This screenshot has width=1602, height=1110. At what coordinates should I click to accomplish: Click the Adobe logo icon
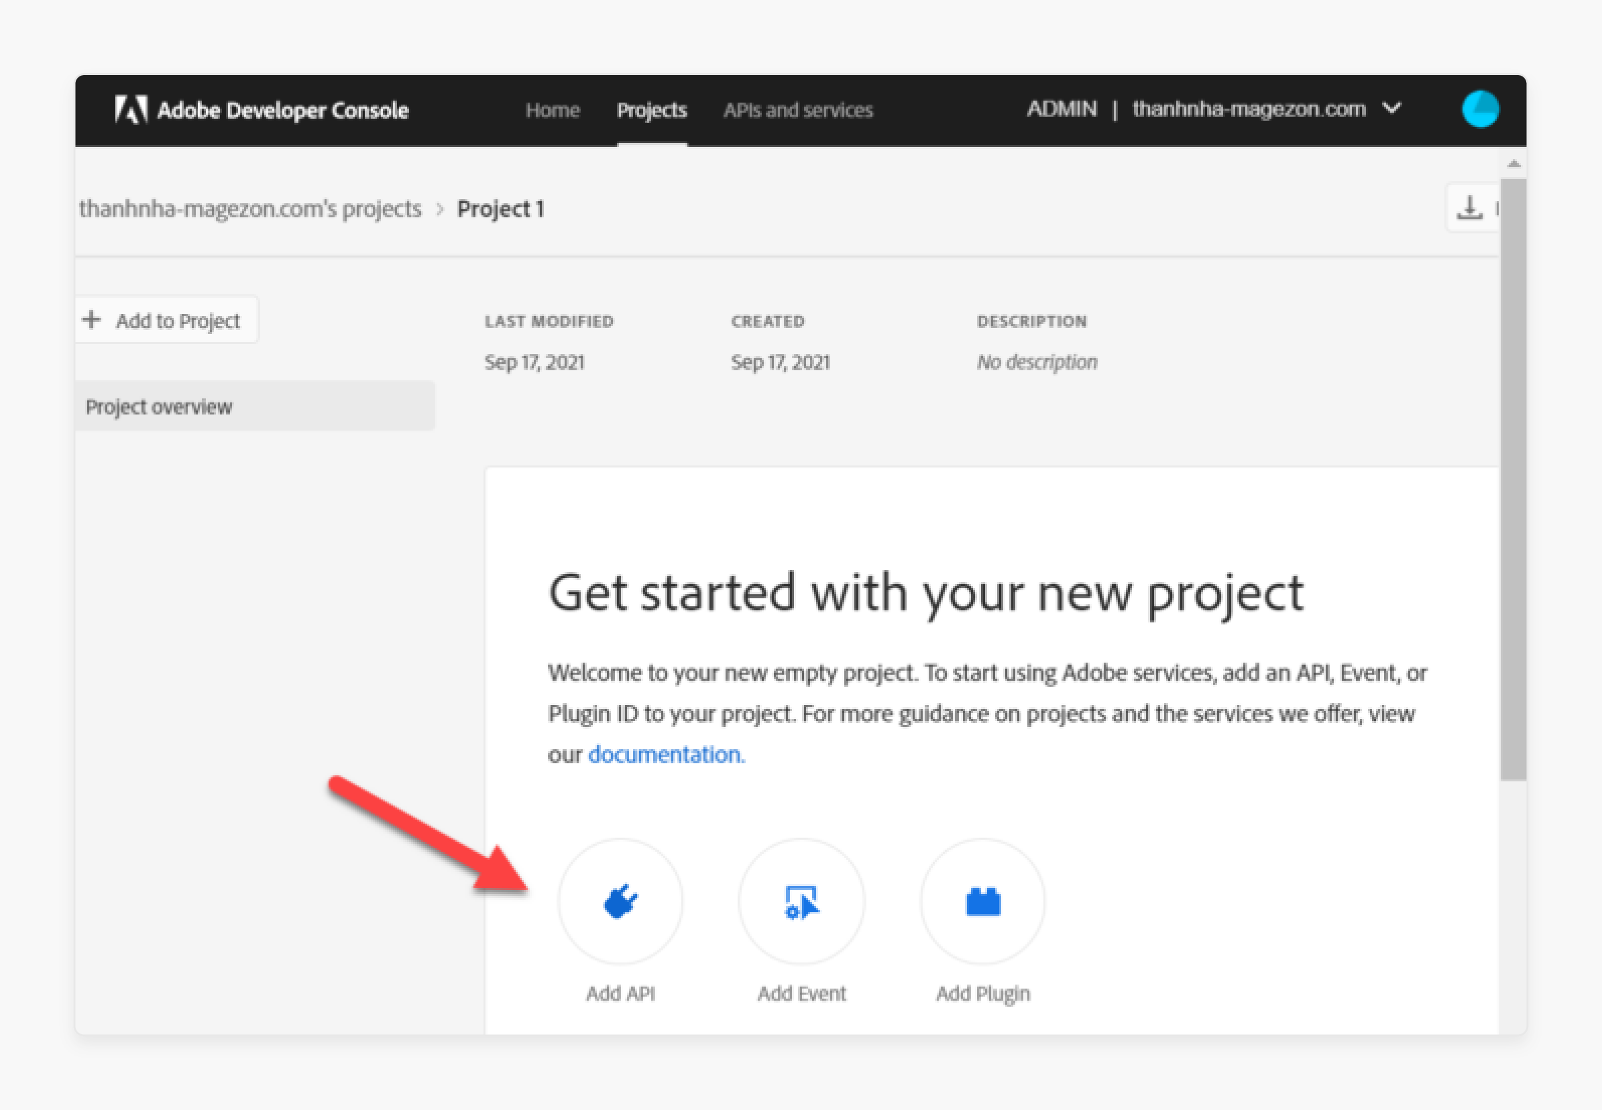click(x=131, y=109)
